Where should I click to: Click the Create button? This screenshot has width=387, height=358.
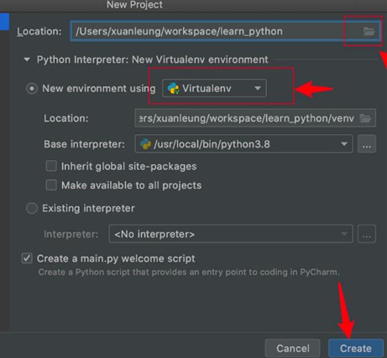(x=356, y=349)
